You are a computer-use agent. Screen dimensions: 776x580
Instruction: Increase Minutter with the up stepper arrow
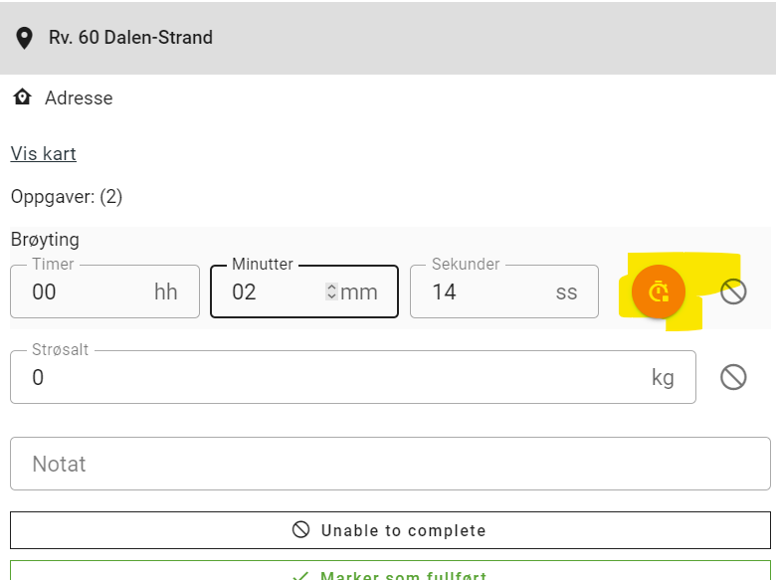coord(331,288)
